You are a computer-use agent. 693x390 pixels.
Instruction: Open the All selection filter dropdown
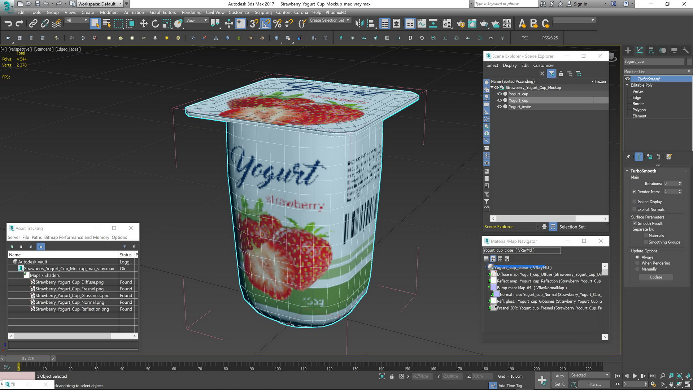(77, 20)
